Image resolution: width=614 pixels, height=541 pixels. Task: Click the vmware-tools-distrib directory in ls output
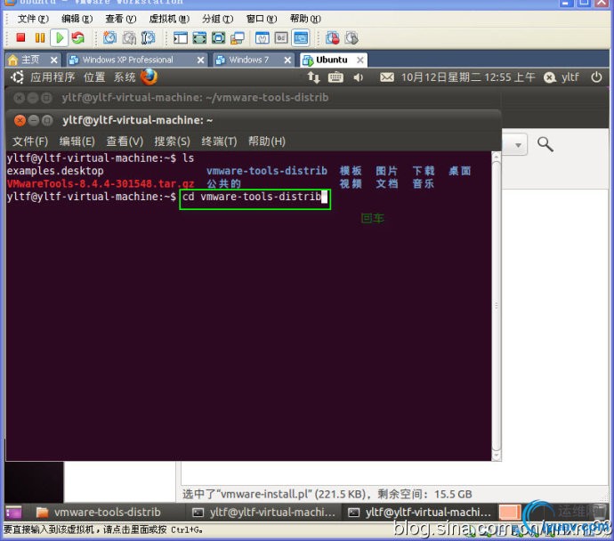coord(267,171)
